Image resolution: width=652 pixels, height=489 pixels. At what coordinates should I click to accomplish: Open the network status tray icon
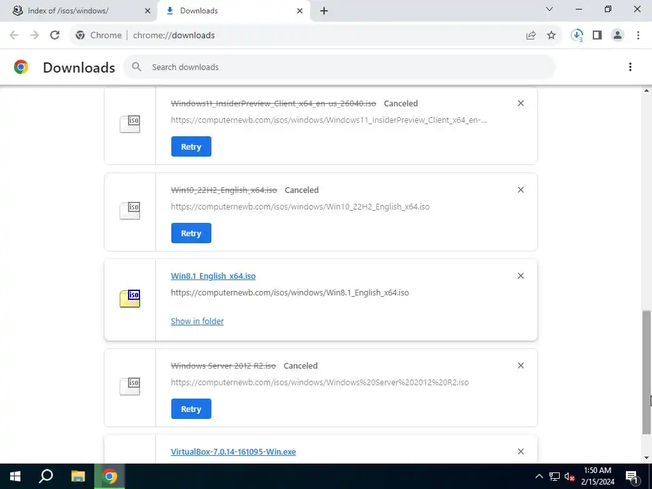point(555,476)
